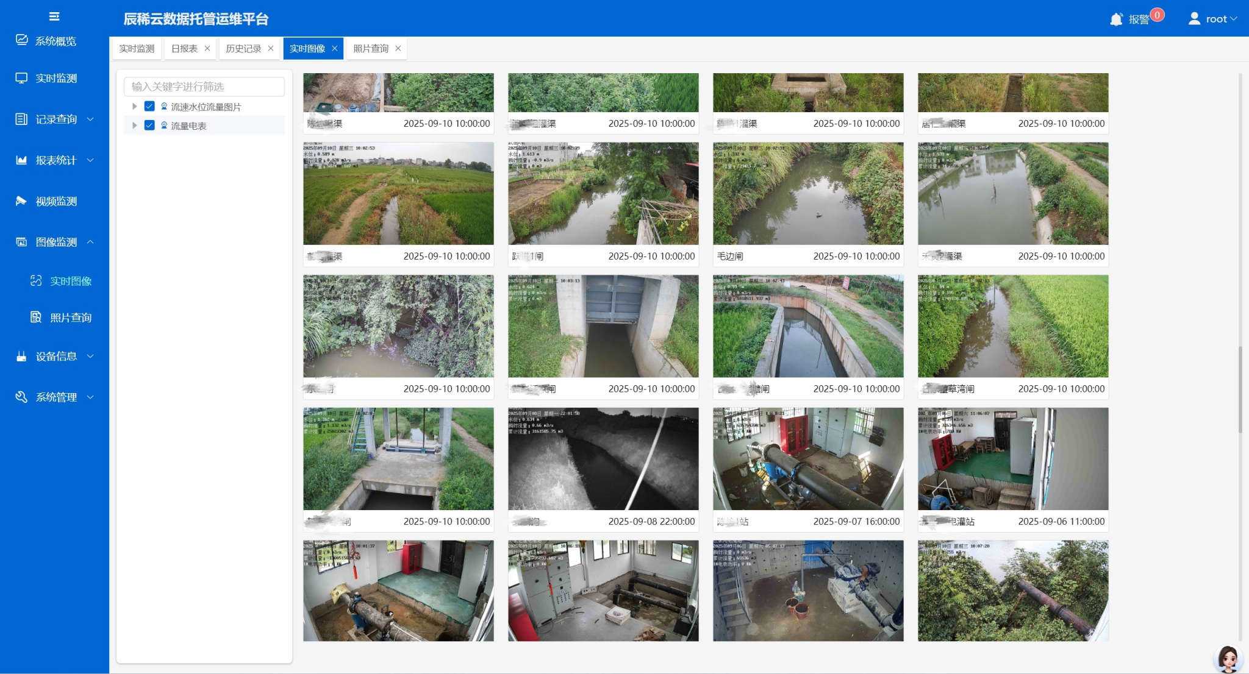
Task: Open the 毛边闸 camera thumbnail
Action: (x=808, y=194)
